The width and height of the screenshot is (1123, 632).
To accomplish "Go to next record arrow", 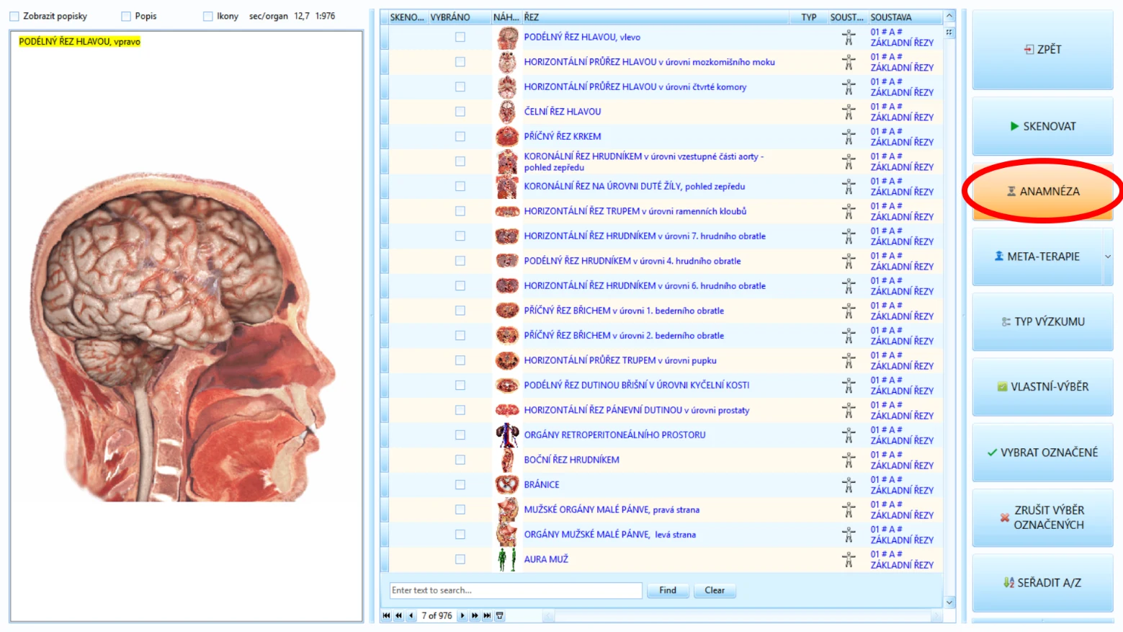I will pos(462,616).
